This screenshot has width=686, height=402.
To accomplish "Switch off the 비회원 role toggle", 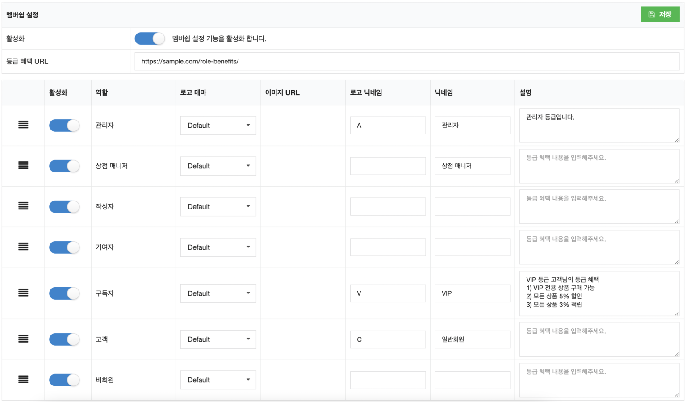I will (64, 380).
